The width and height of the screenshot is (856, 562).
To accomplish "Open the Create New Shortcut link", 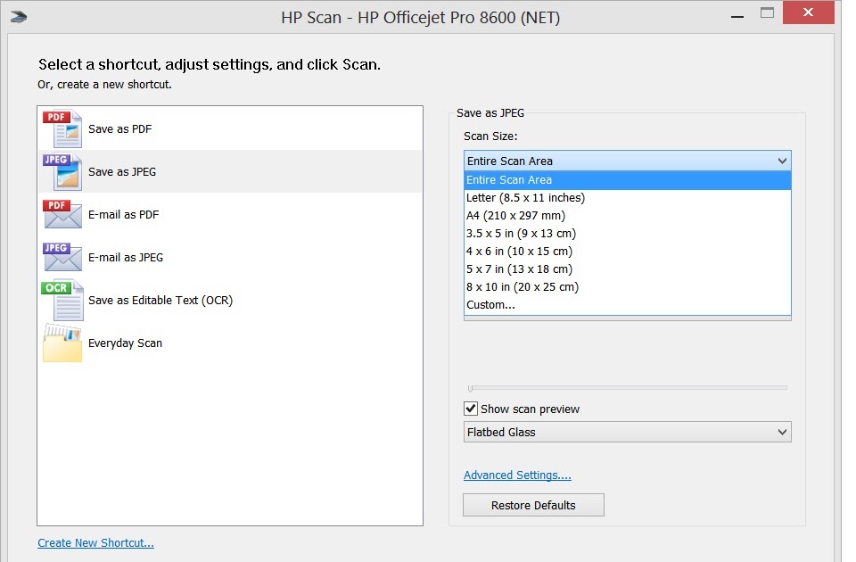I will [x=95, y=543].
